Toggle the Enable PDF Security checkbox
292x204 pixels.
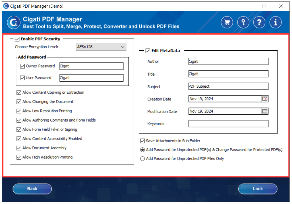17,39
